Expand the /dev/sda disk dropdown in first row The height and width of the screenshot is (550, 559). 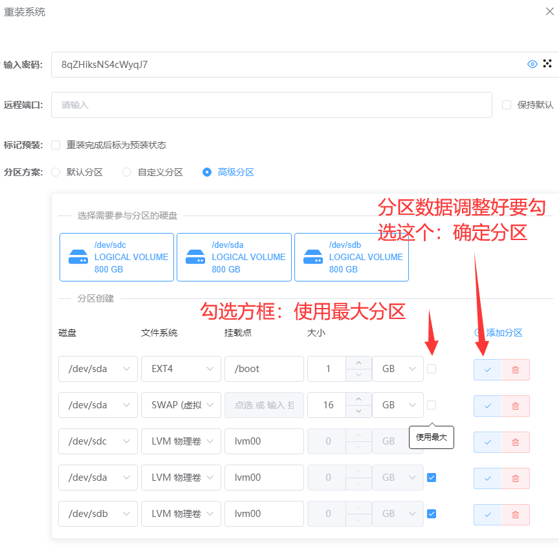coord(98,369)
